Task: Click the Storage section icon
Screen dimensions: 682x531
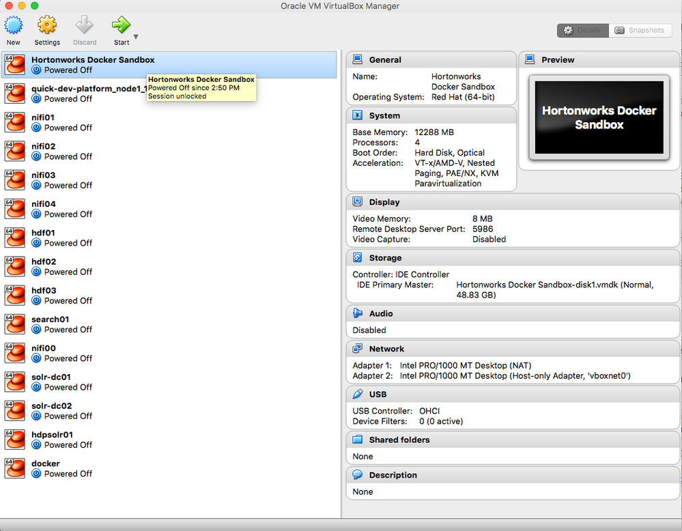Action: pos(356,258)
